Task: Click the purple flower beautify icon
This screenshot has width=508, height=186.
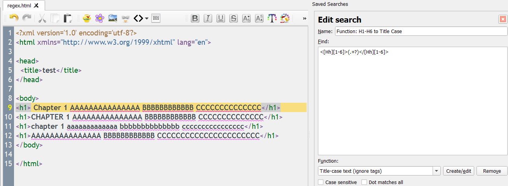Action: pyautogui.click(x=100, y=18)
